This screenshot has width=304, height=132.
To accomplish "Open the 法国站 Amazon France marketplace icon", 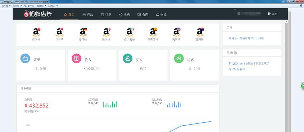I will [106, 32].
